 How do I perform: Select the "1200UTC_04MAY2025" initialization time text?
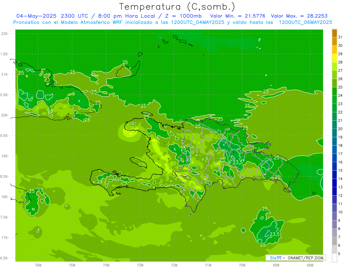(x=197, y=22)
